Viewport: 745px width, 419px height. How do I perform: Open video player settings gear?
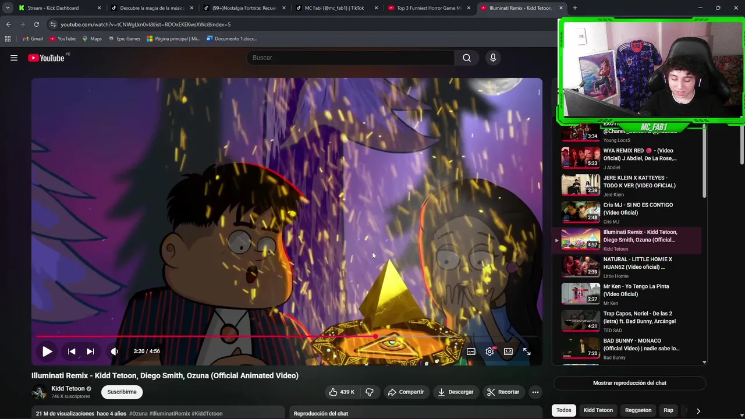(x=489, y=351)
